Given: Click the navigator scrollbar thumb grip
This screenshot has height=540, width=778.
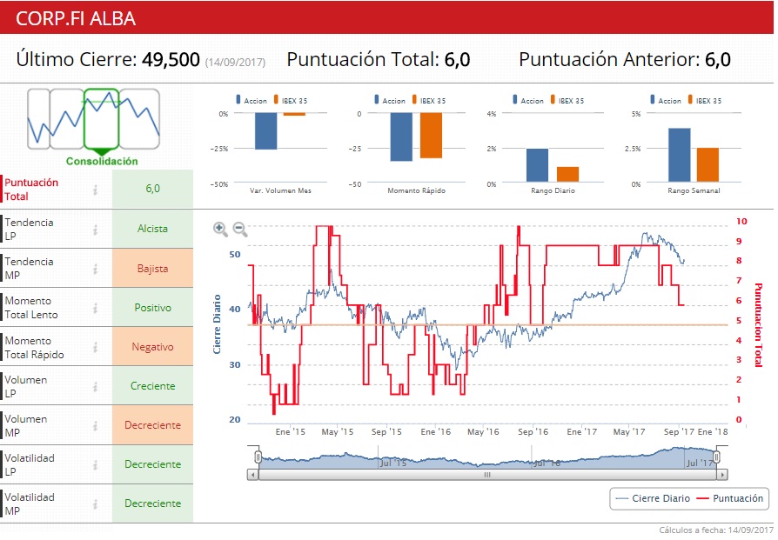Looking at the screenshot, I should (x=487, y=475).
